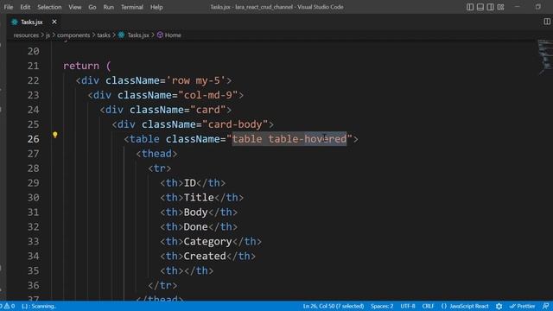Click 'Tasks.jsx' breadcrumb file
Image resolution: width=553 pixels, height=311 pixels.
click(138, 35)
